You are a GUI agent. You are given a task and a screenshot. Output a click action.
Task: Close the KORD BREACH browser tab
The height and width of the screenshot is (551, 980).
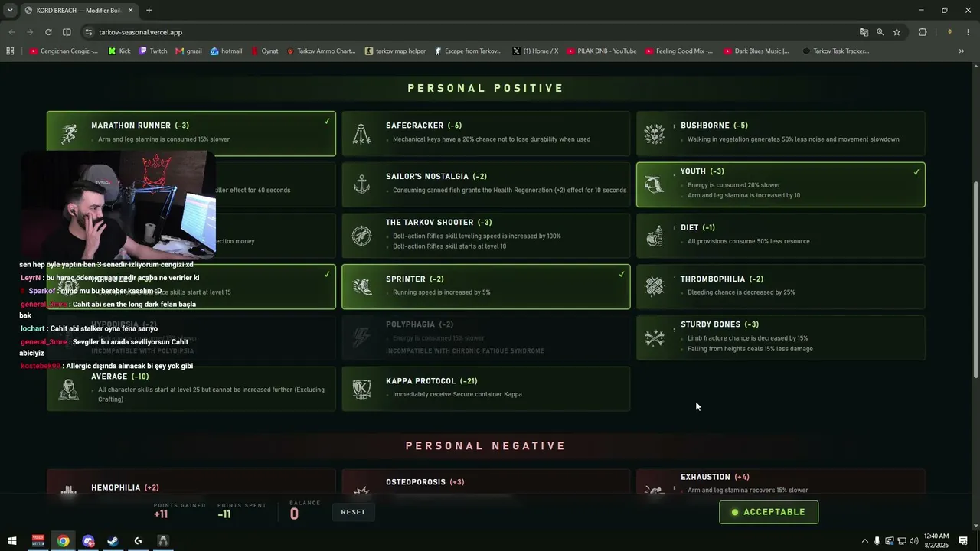click(130, 10)
